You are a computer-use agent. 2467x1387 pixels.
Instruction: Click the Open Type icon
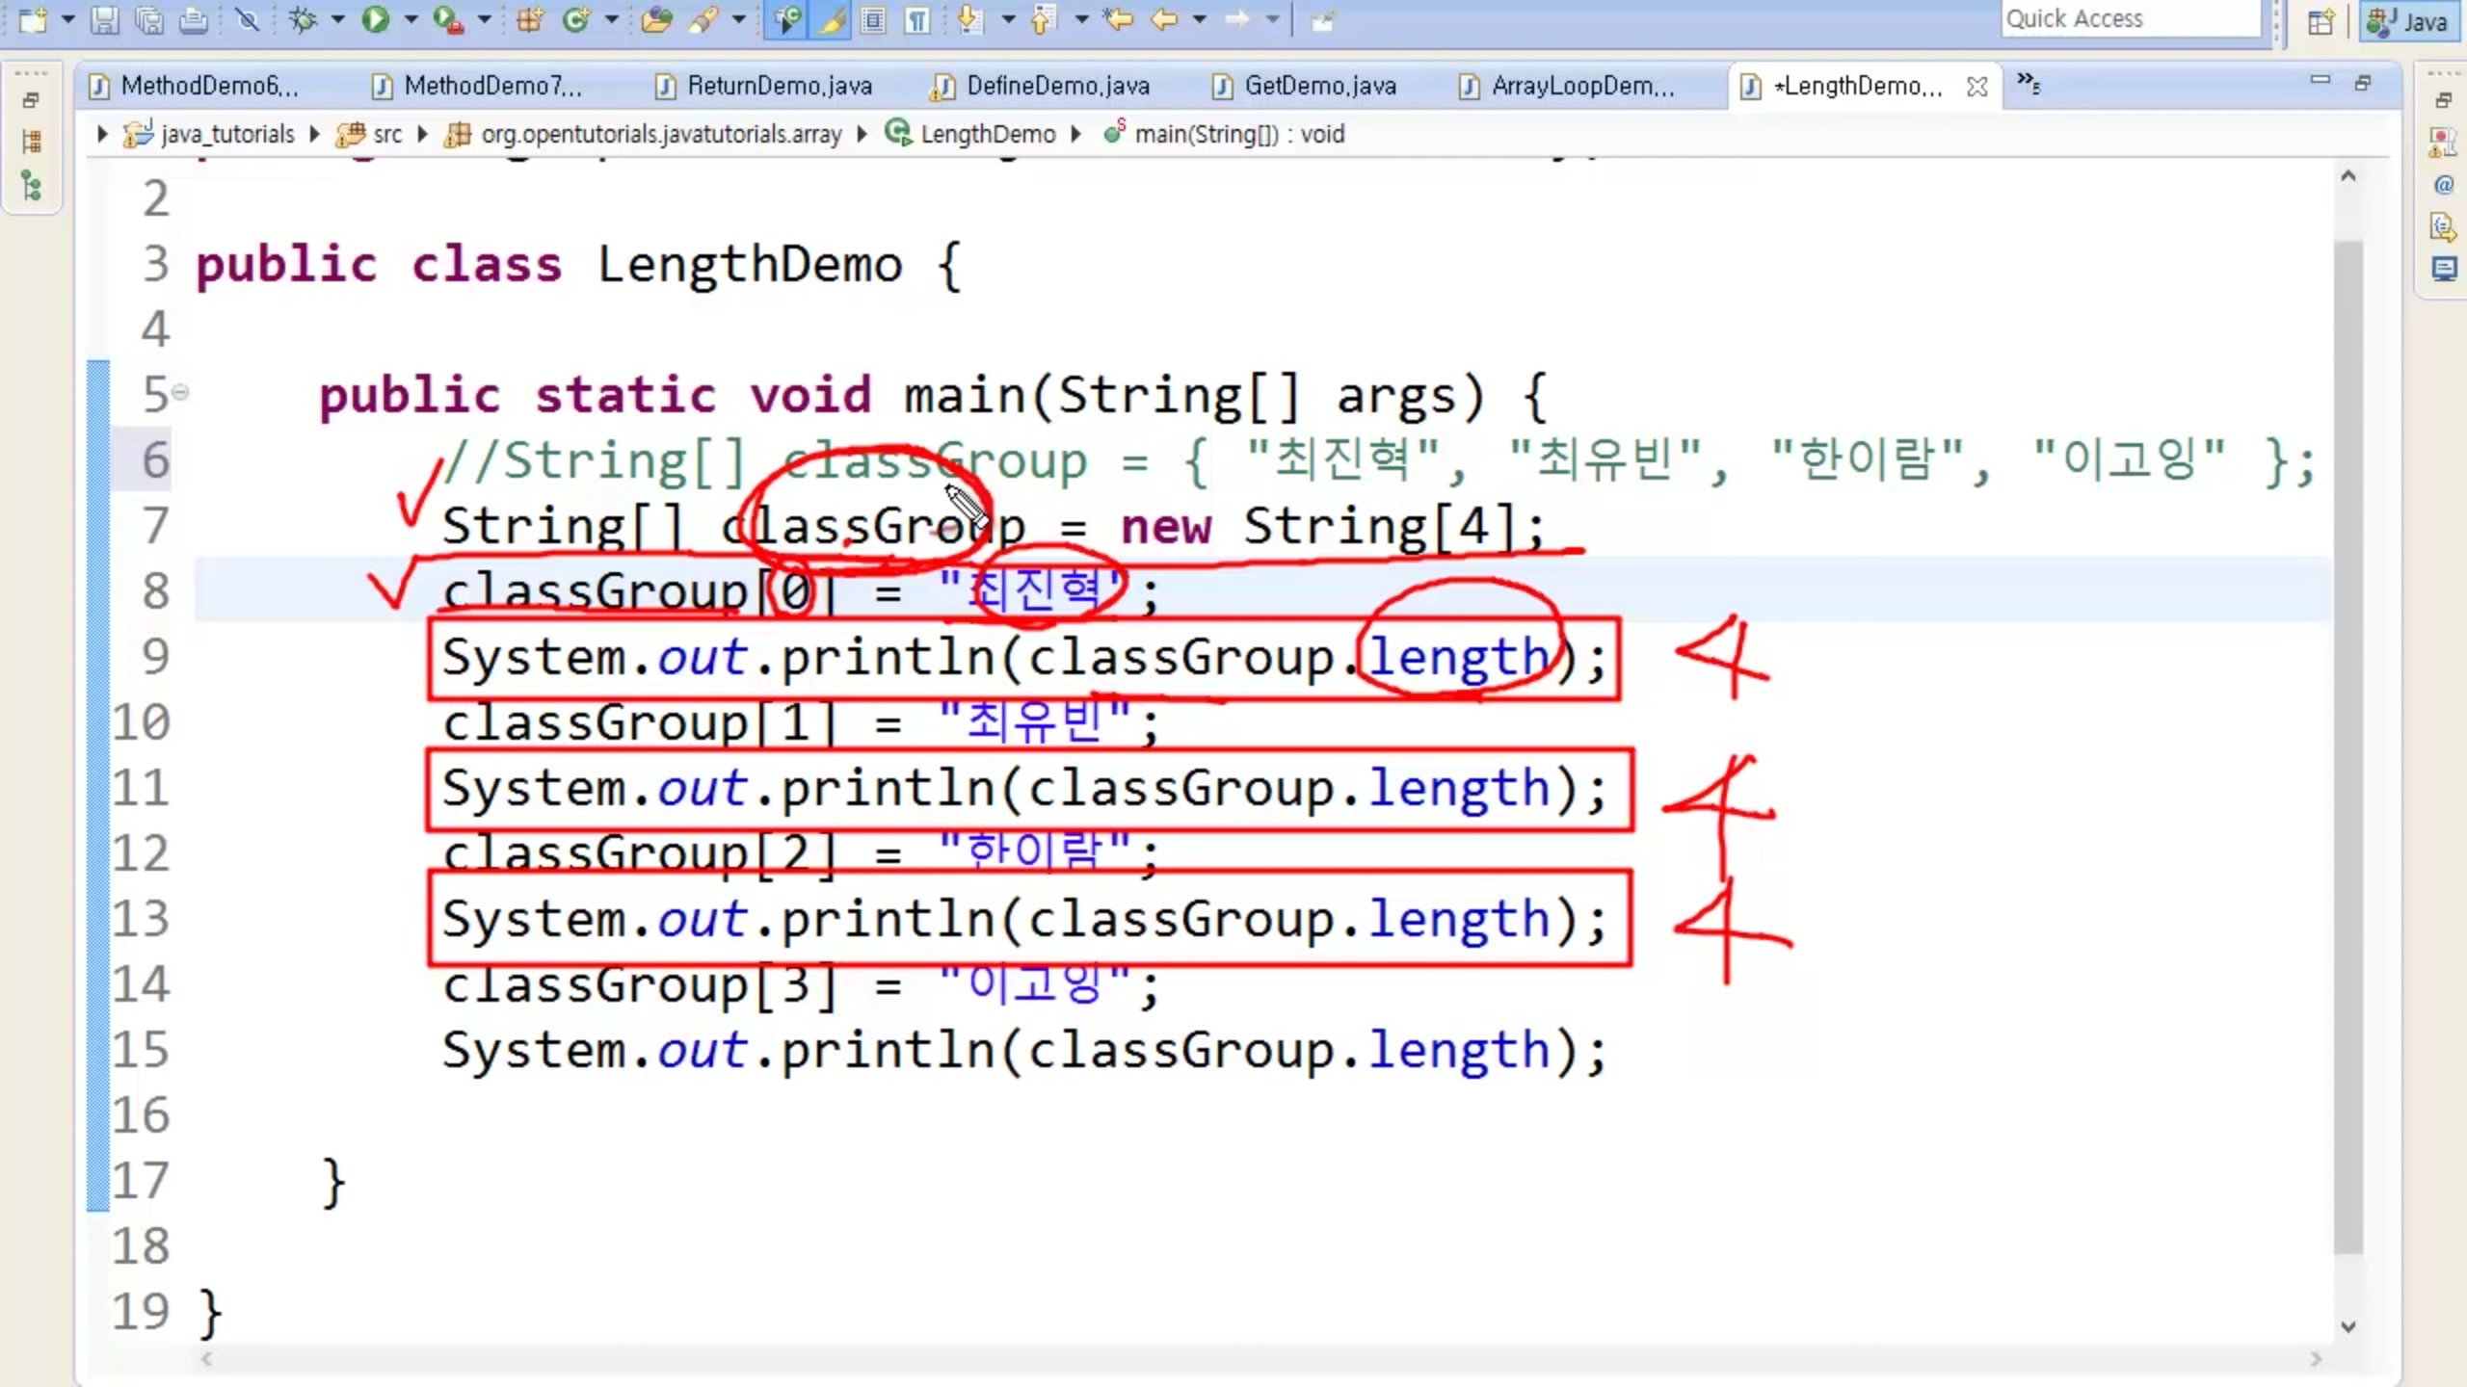[x=656, y=19]
